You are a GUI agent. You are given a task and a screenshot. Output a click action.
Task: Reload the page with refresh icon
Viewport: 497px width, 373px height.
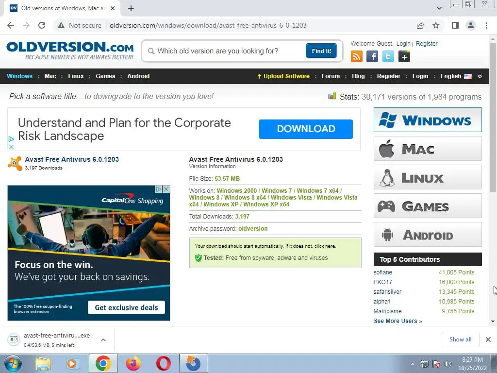pyautogui.click(x=42, y=25)
